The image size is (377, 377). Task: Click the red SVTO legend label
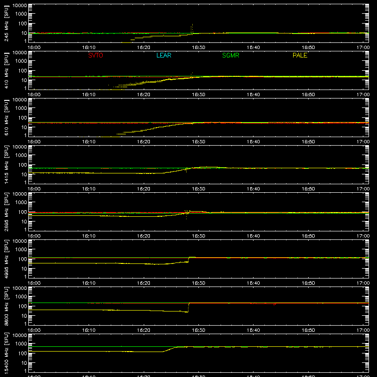pos(96,55)
